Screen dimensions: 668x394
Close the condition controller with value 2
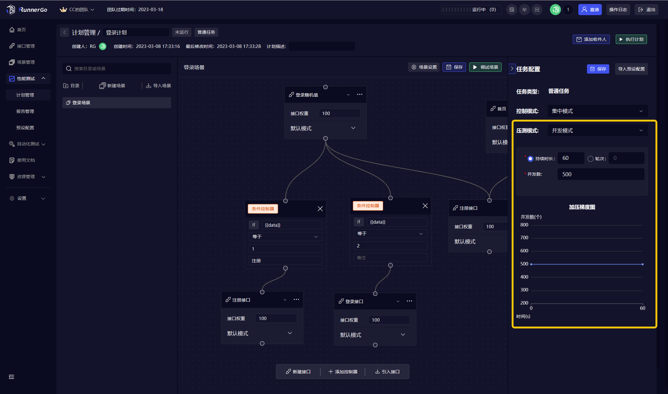coord(425,206)
